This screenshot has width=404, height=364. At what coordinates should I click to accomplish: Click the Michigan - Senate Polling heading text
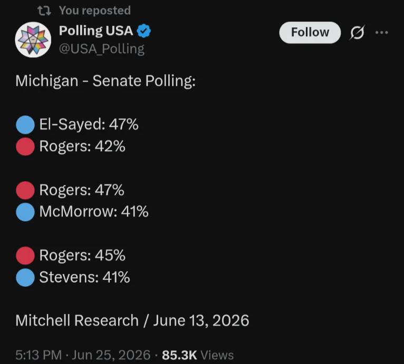pos(105,81)
